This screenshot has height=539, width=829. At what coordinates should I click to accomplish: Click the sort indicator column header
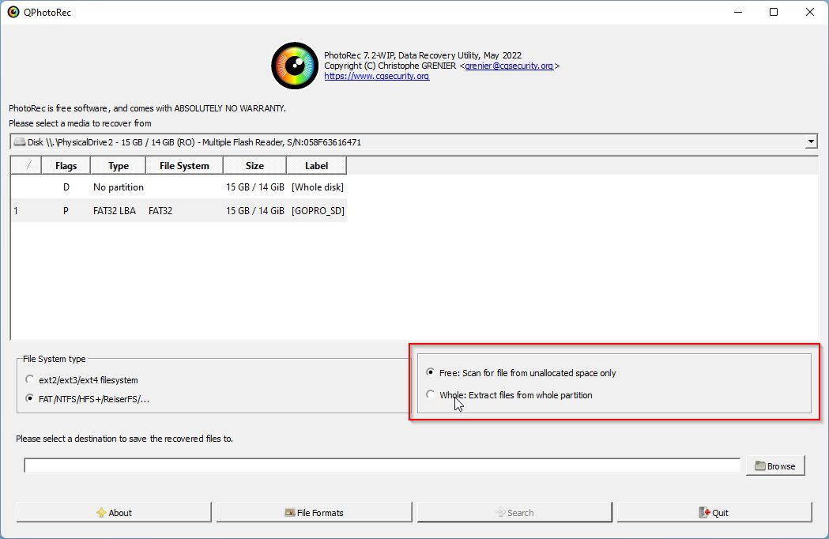click(x=26, y=165)
